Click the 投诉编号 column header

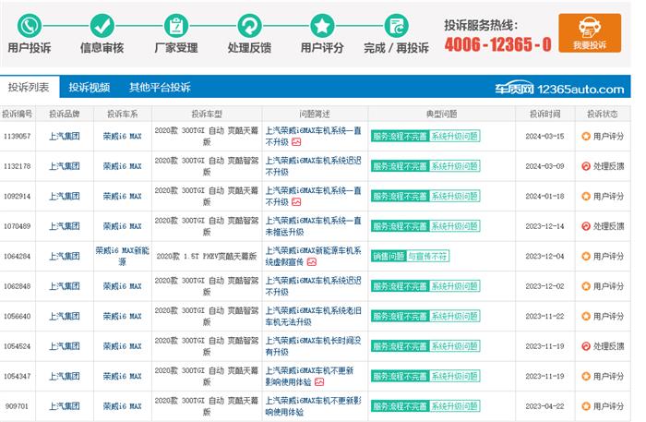(18, 114)
